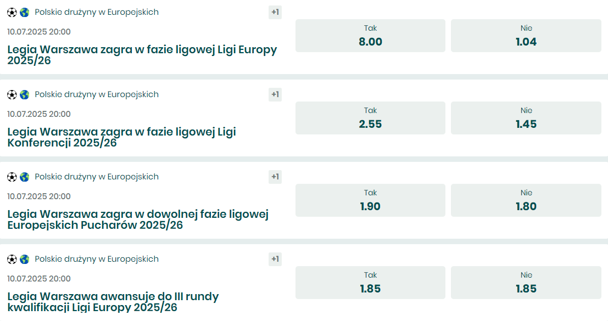The width and height of the screenshot is (608, 321).
Task: Click globe icon in III rundy kwalifikacji row
Action: click(25, 259)
